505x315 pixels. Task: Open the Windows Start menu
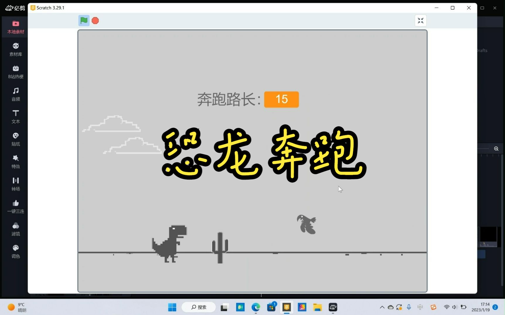(x=172, y=307)
